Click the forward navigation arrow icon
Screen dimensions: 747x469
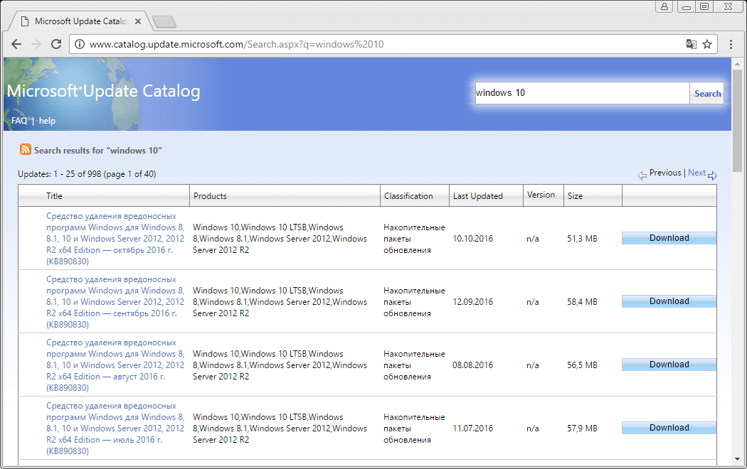pyautogui.click(x=36, y=44)
